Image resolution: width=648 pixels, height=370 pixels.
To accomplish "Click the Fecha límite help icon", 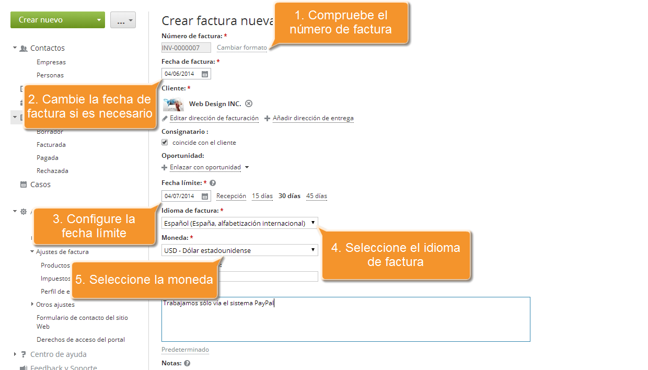I will (213, 183).
